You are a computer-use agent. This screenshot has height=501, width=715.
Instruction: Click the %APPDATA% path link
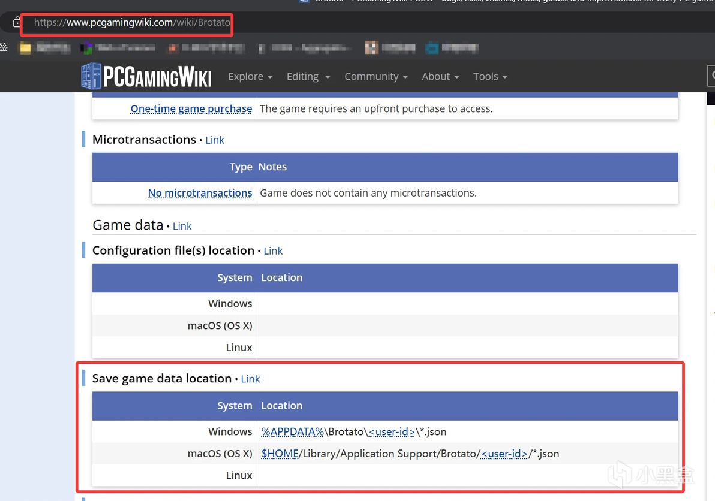[x=292, y=431]
